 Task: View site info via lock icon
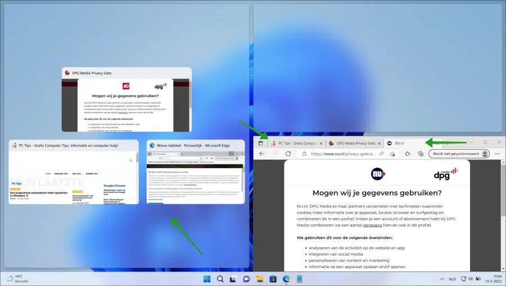[x=304, y=154]
